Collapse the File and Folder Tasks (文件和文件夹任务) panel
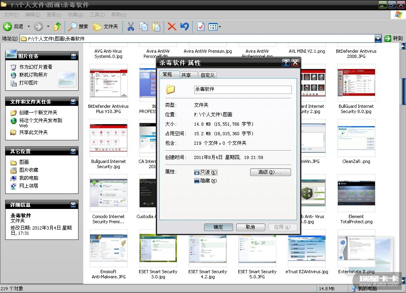406x293 pixels. [x=73, y=101]
